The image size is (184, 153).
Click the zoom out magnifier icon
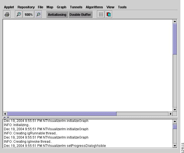coord(38,14)
